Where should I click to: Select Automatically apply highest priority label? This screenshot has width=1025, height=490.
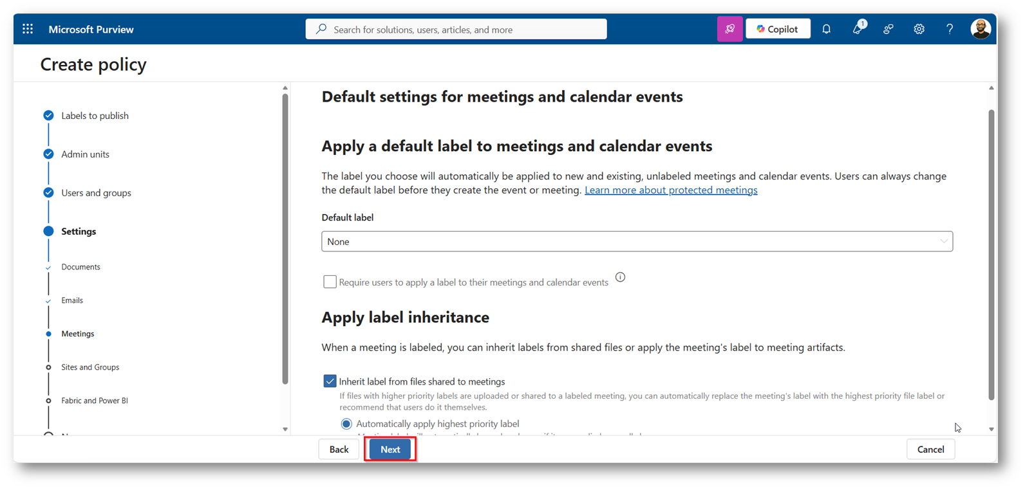pos(346,424)
